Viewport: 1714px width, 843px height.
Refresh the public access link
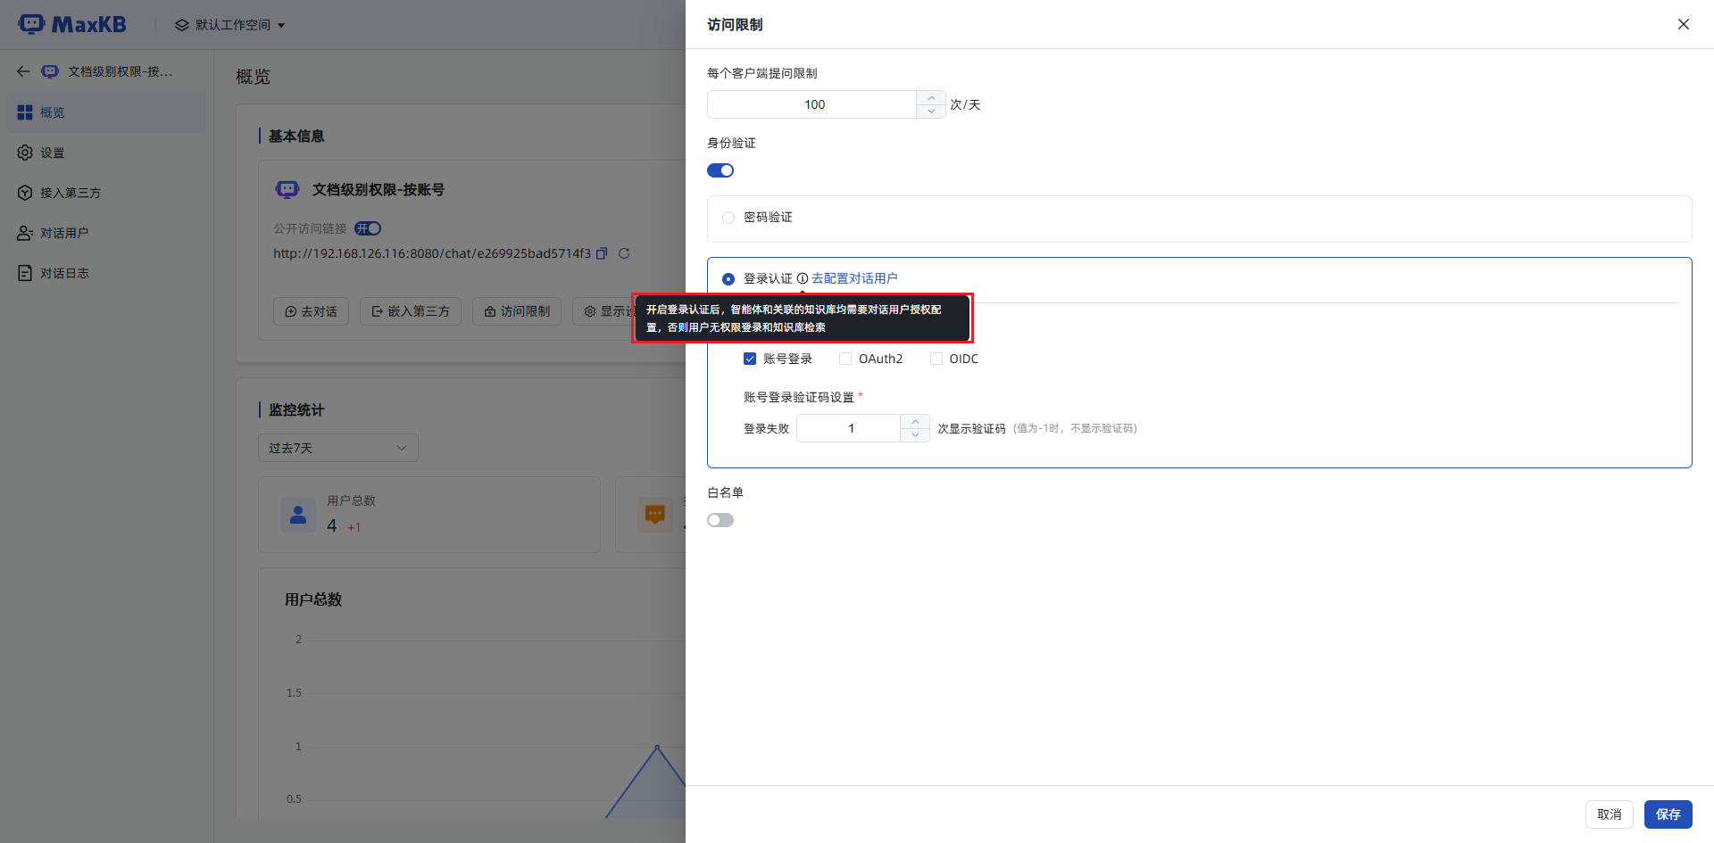[624, 253]
